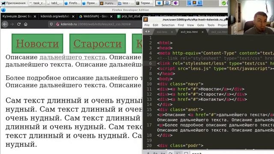
Task: Go forward in Firefox
Action: pos(12,24)
